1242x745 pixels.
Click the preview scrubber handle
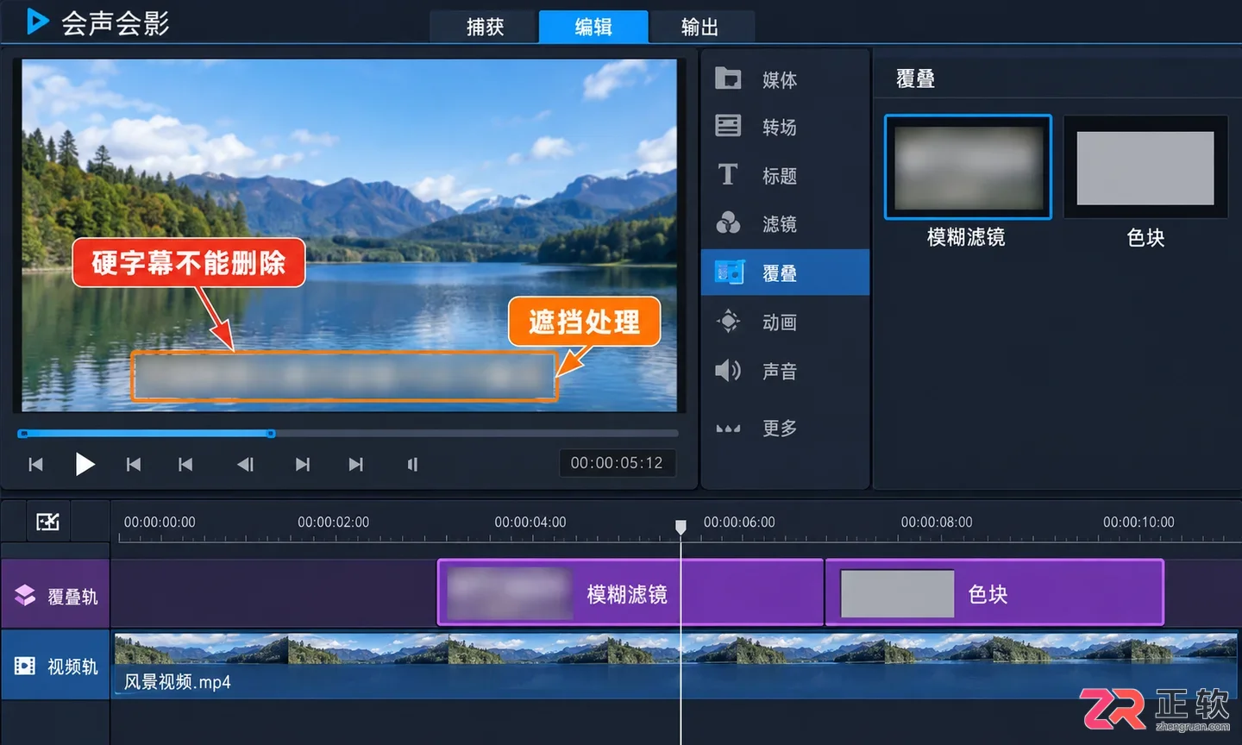pyautogui.click(x=271, y=433)
